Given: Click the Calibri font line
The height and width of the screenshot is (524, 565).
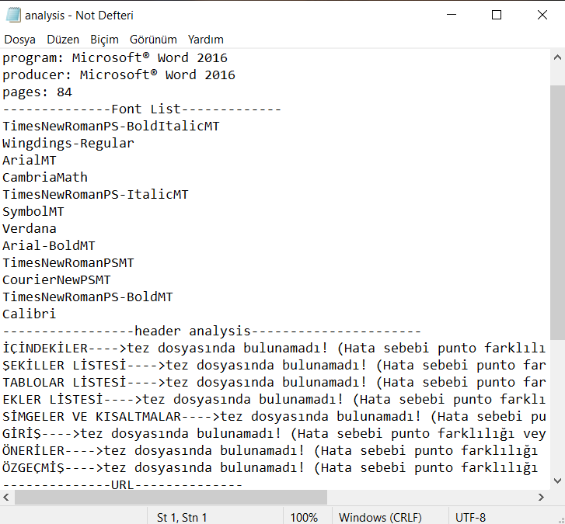Looking at the screenshot, I should click(30, 314).
